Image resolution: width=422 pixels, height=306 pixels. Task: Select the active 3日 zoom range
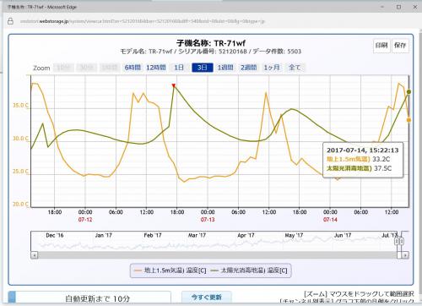[x=203, y=68]
